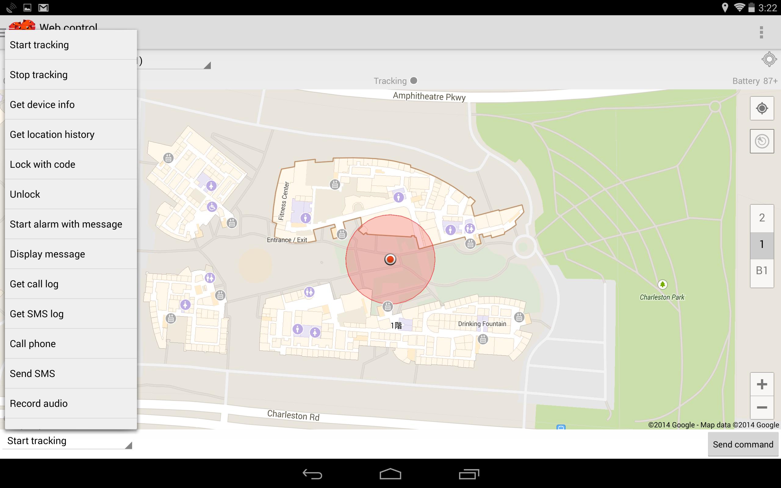Click the Gmail icon in notification bar
Screen dimensions: 781x488
(x=43, y=7)
